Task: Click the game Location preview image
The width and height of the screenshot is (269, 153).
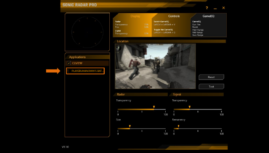Action: (x=155, y=66)
